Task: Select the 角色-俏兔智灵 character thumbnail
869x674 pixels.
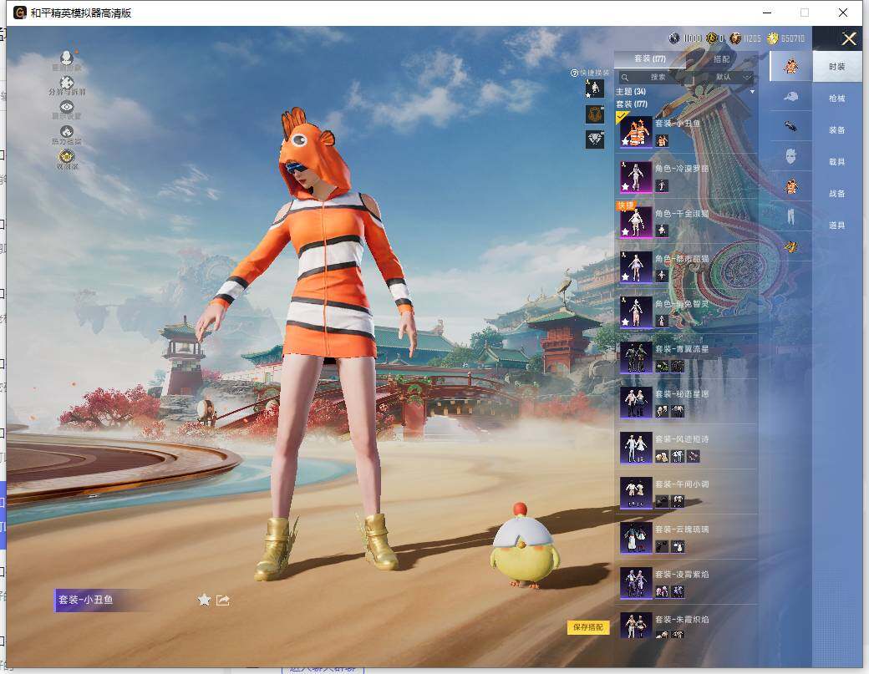Action: 636,312
